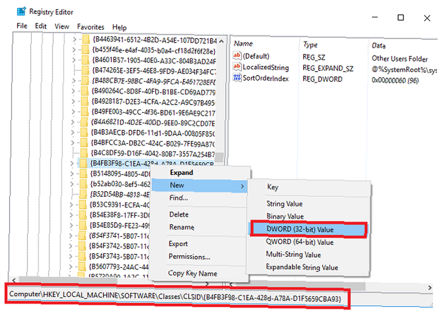The image size is (448, 318).
Task: Click folder icon of {B54E38F8-17FF key
Action: [x=83, y=215]
